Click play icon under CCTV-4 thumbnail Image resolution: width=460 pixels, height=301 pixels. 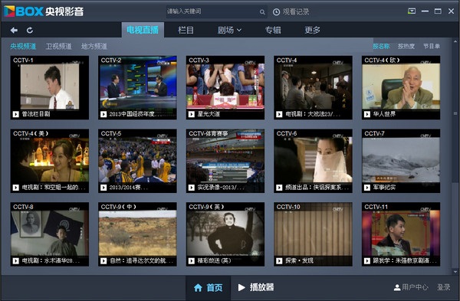279,114
